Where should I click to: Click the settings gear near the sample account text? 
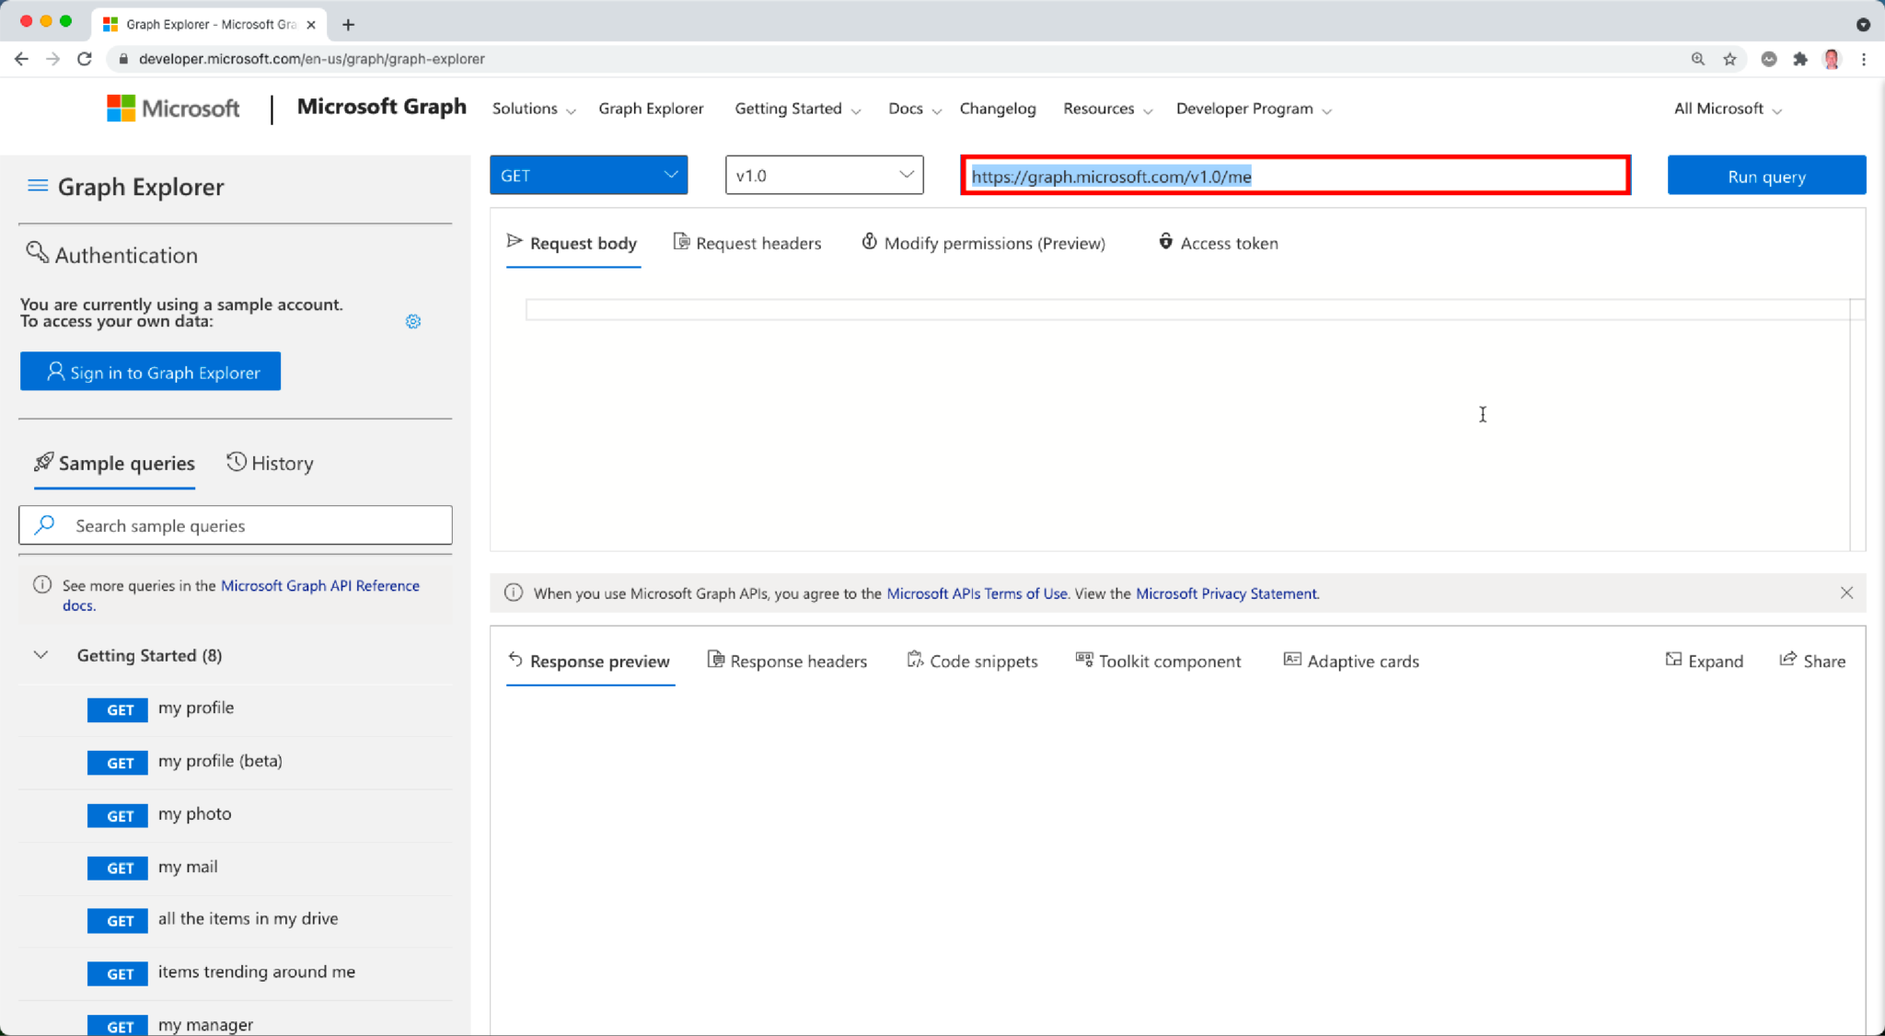click(412, 321)
